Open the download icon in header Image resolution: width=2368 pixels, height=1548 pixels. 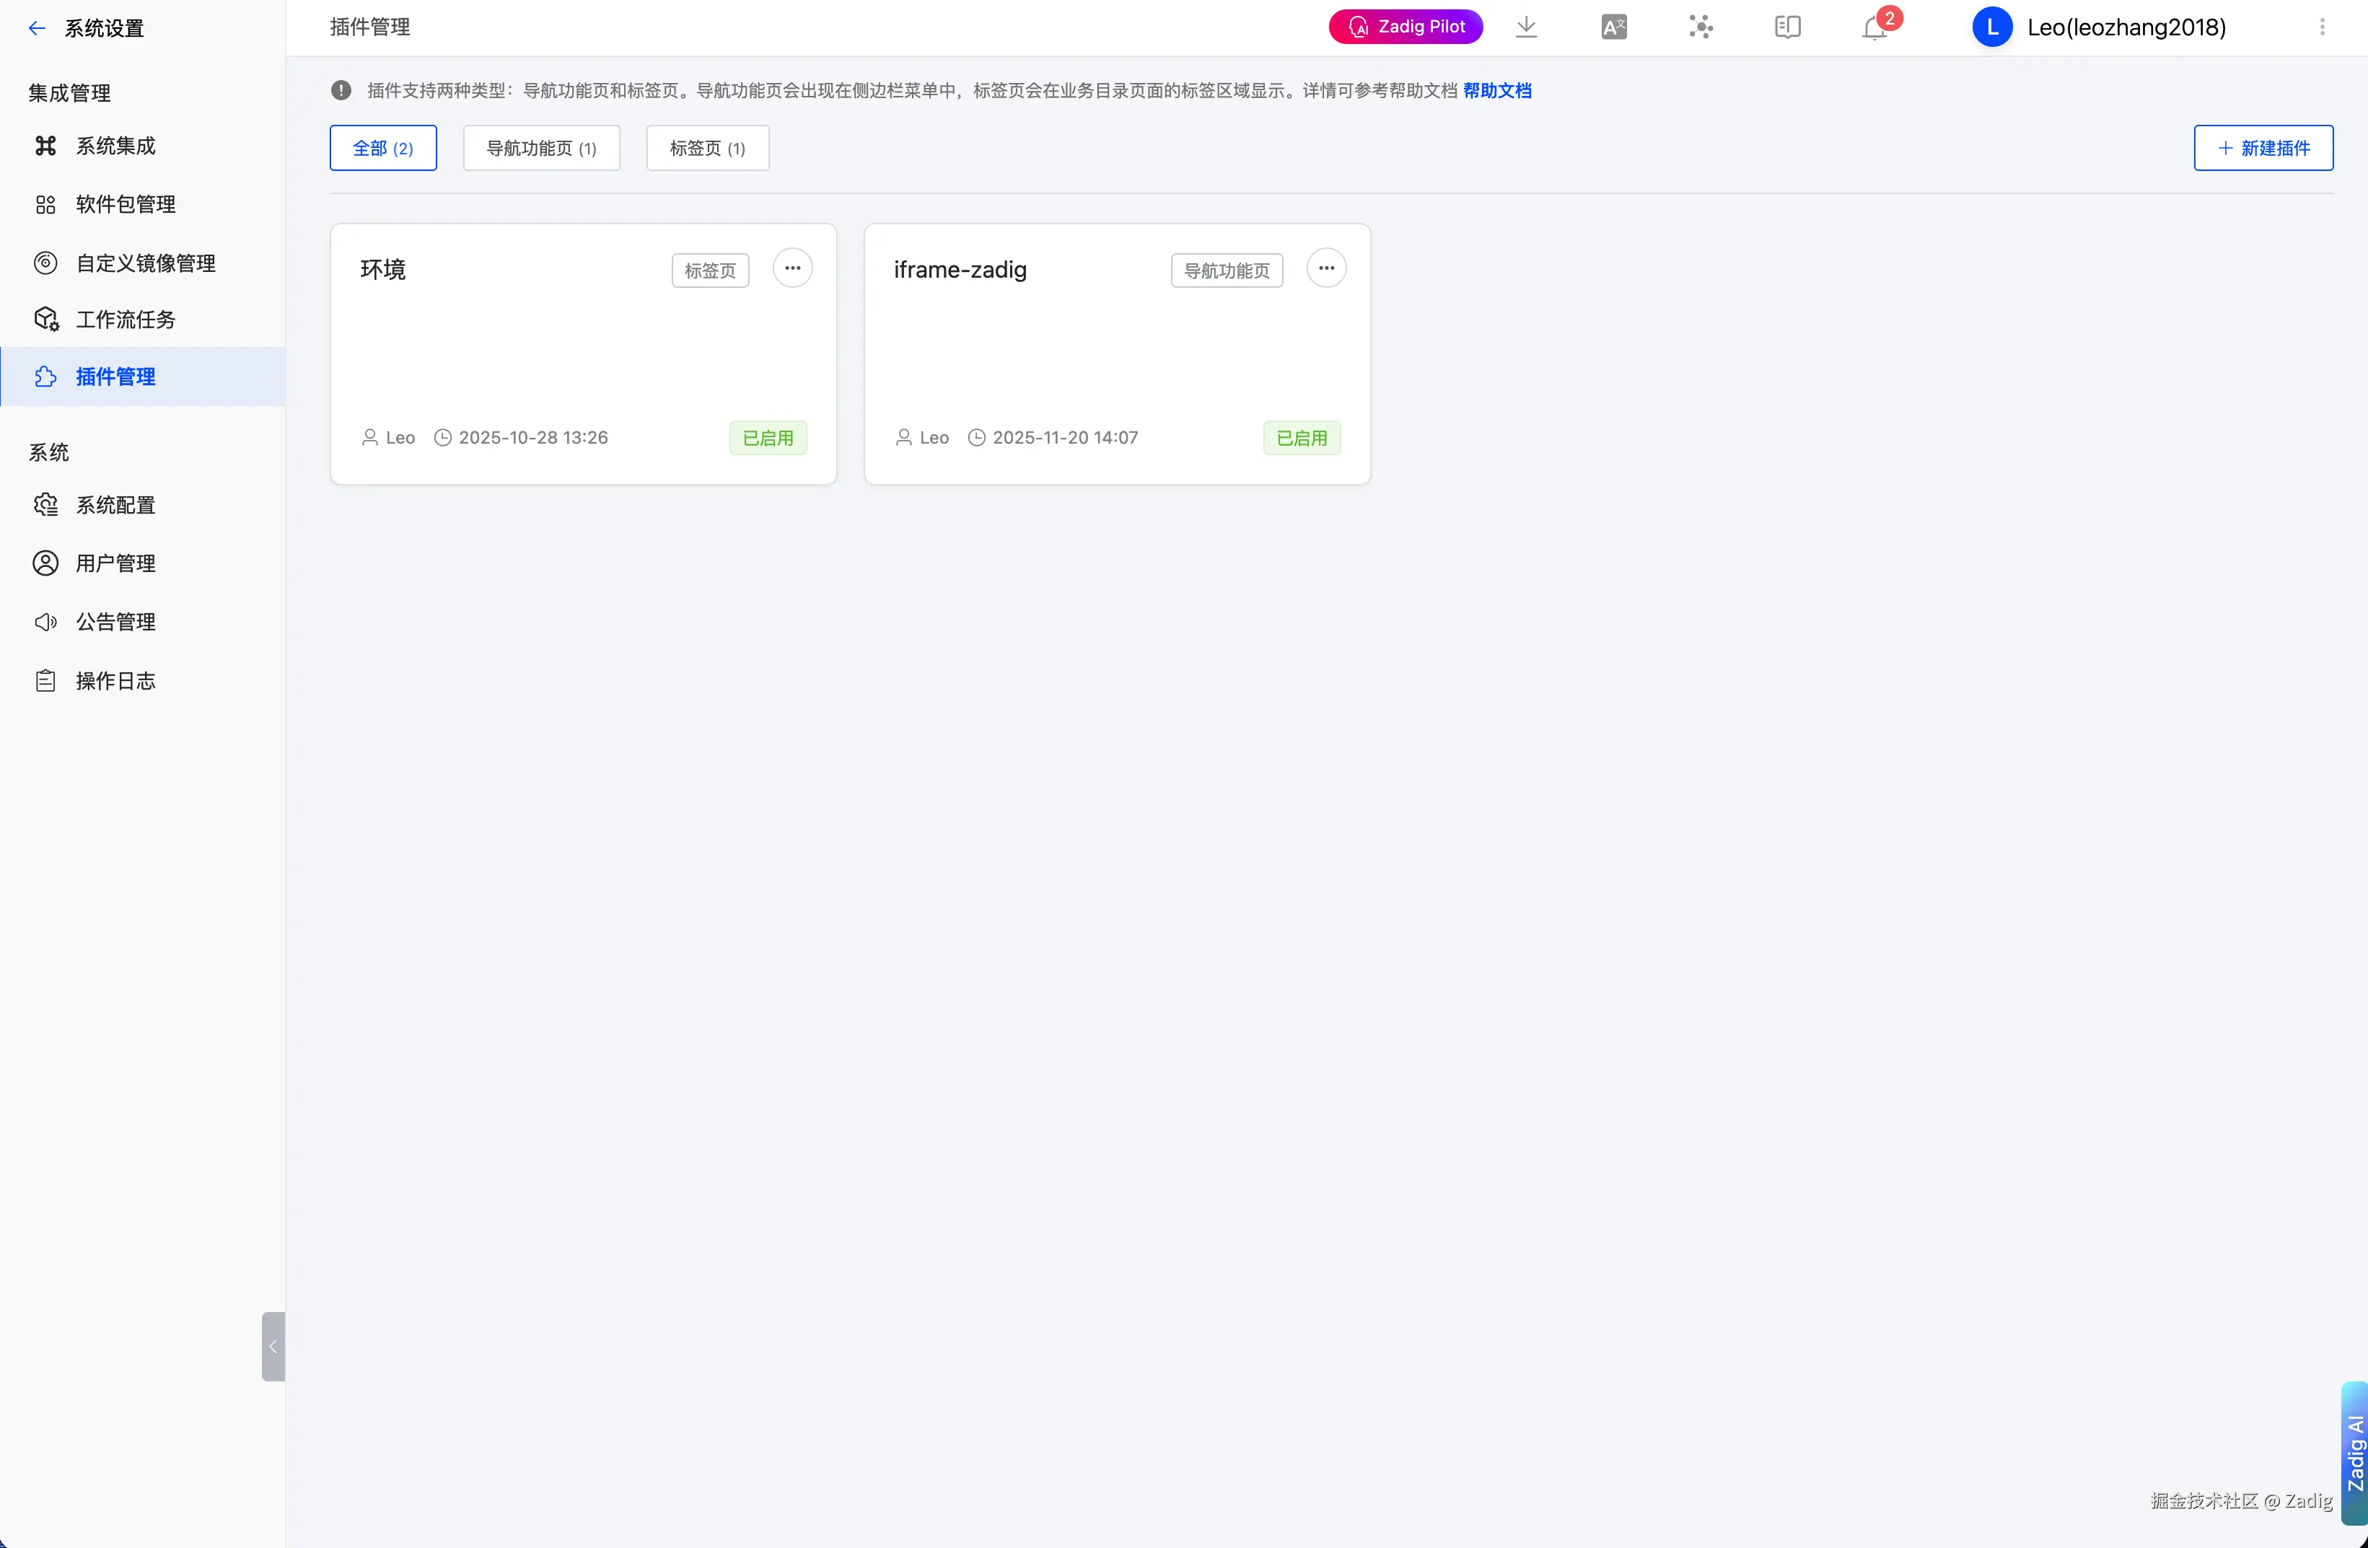point(1525,27)
